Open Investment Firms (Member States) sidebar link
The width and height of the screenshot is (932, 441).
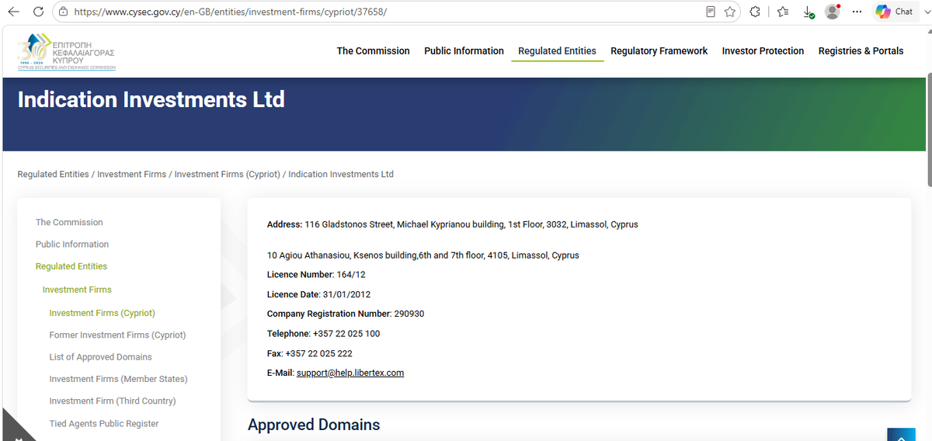click(118, 379)
